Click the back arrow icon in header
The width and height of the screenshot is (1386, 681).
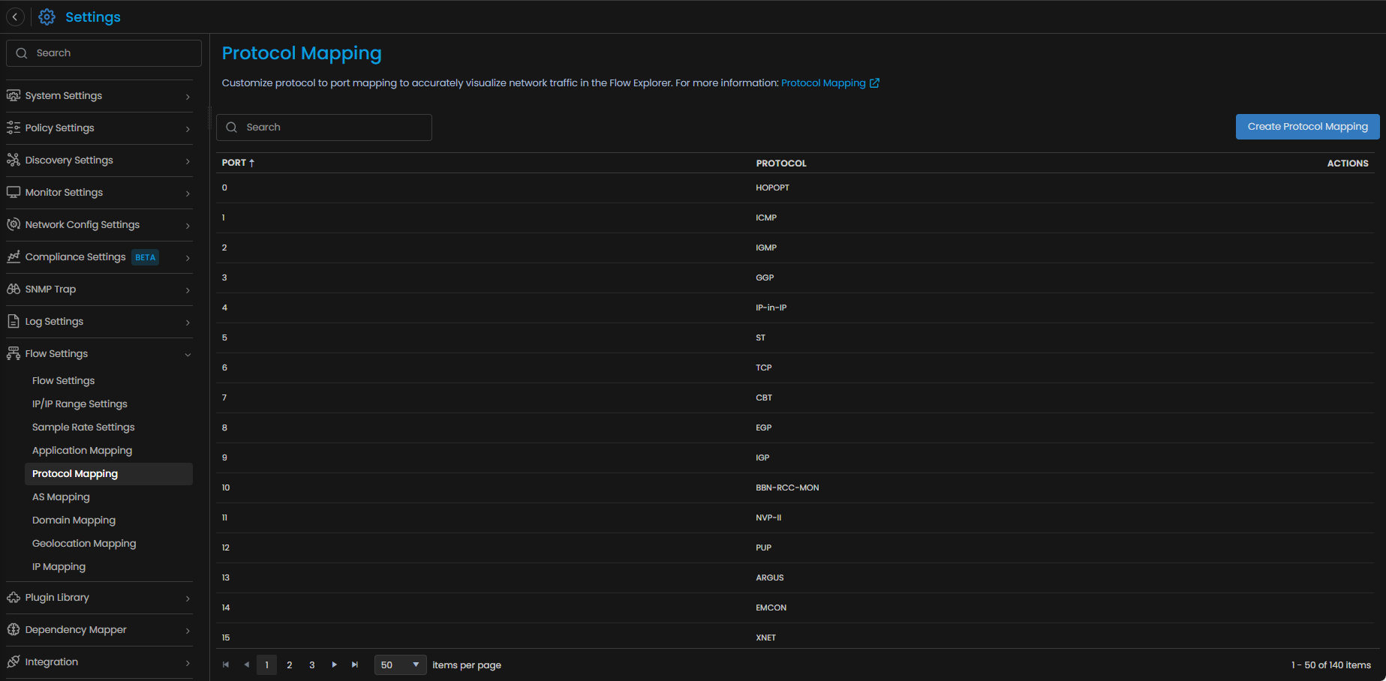tap(15, 16)
